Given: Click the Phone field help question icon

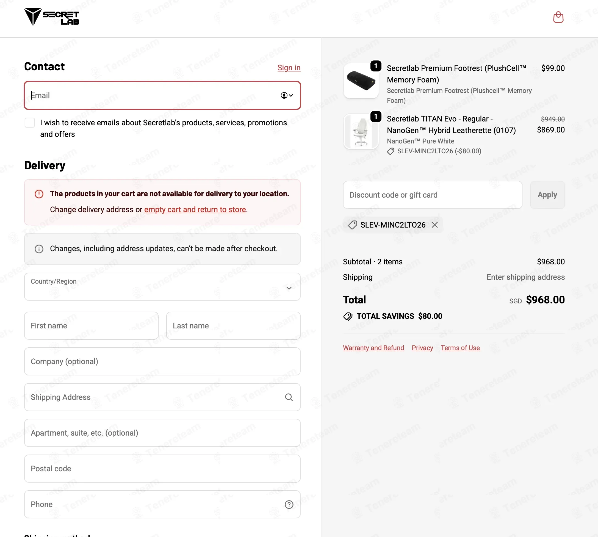Looking at the screenshot, I should pos(289,505).
